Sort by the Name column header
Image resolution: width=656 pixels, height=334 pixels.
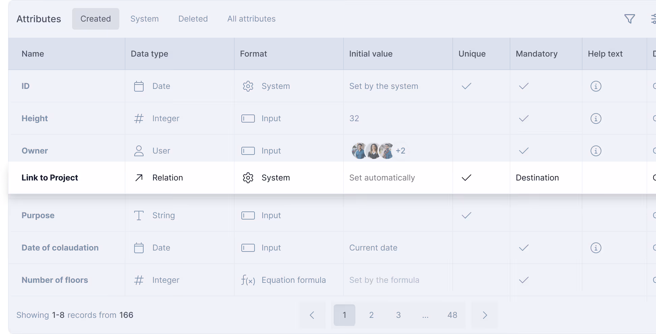[33, 54]
